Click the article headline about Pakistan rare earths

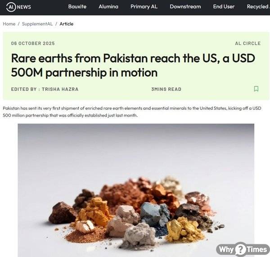pos(133,65)
